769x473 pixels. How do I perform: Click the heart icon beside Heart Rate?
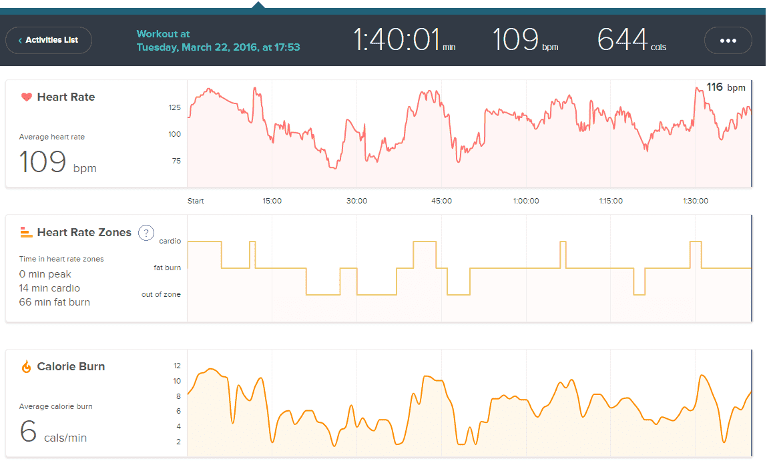pyautogui.click(x=27, y=97)
